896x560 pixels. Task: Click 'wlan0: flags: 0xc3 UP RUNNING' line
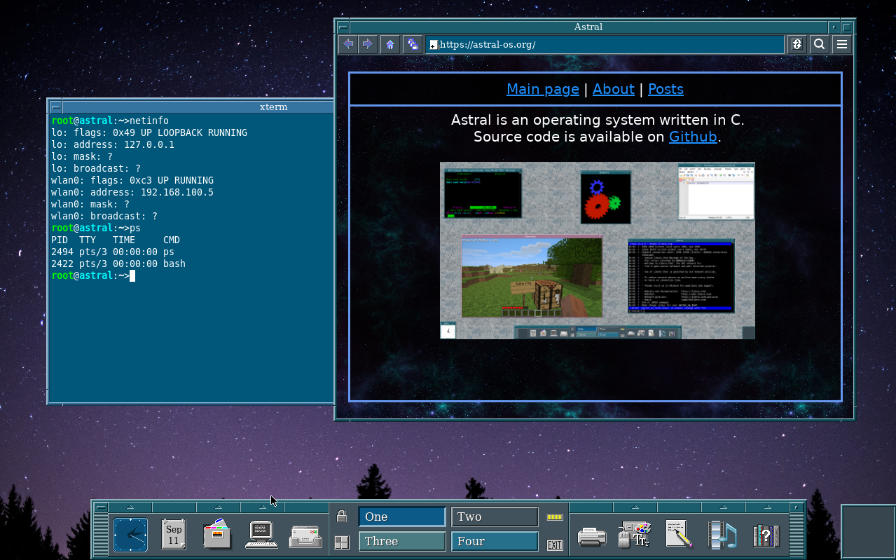click(x=132, y=180)
